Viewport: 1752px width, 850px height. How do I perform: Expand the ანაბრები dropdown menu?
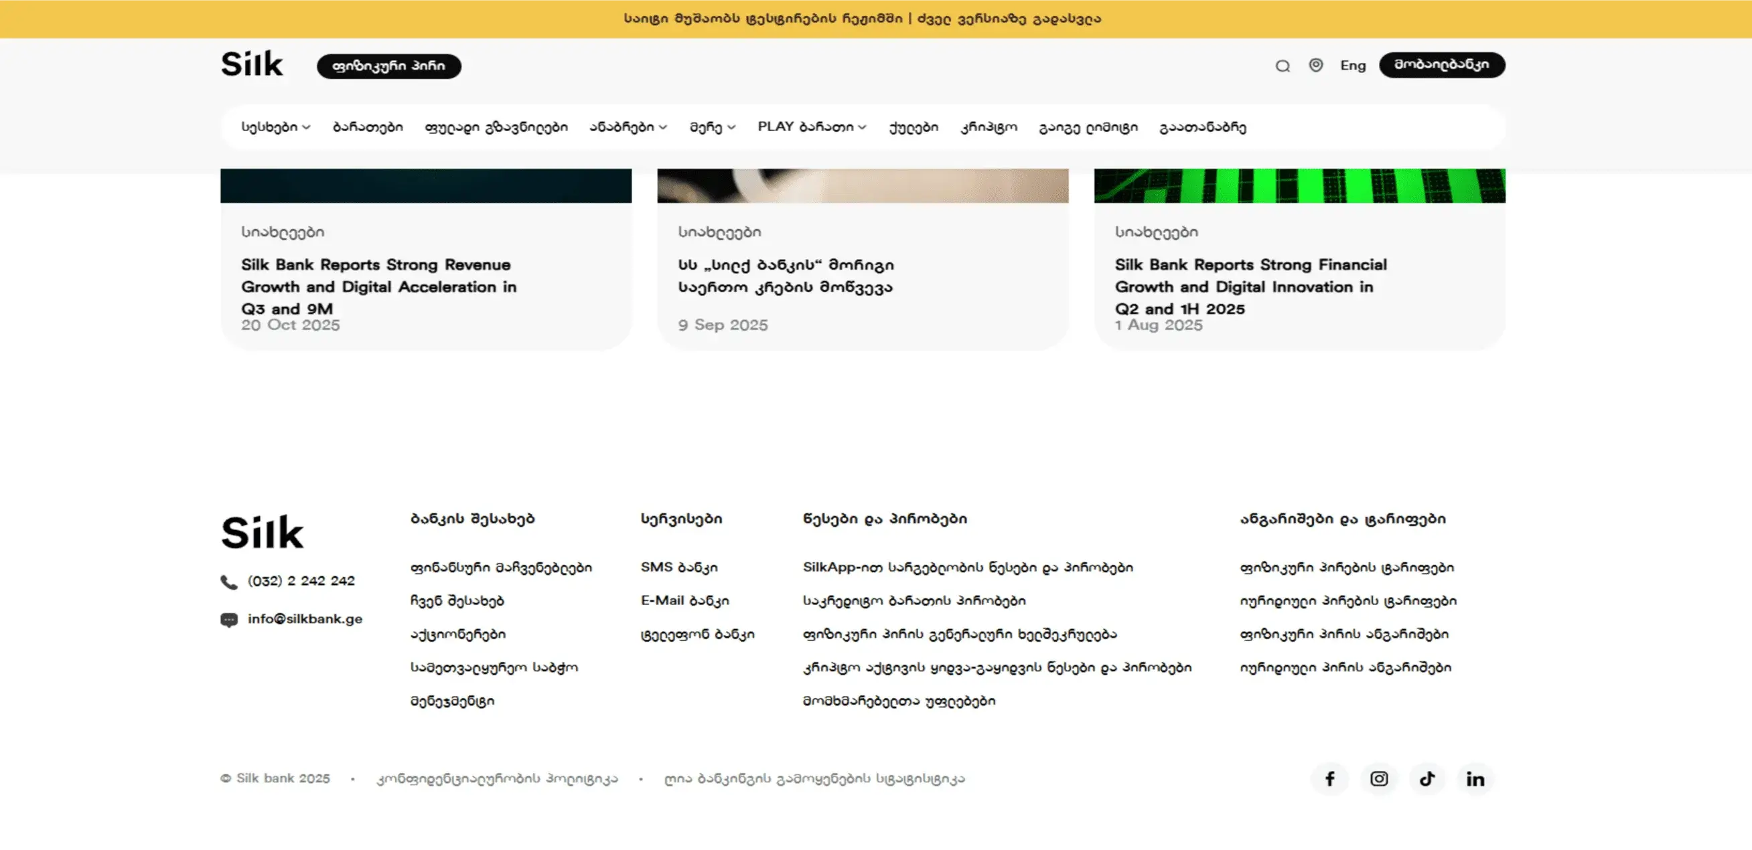[x=628, y=127]
